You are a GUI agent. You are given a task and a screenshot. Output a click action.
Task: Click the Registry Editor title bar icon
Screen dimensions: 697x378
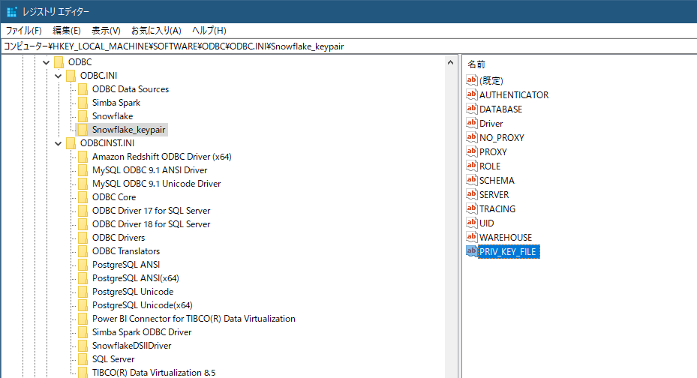[x=11, y=11]
